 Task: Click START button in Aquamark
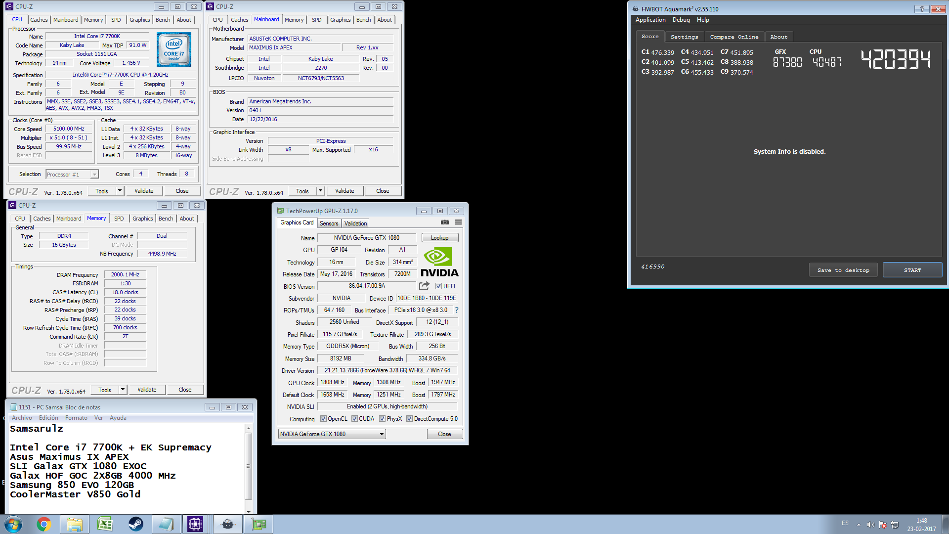coord(912,270)
